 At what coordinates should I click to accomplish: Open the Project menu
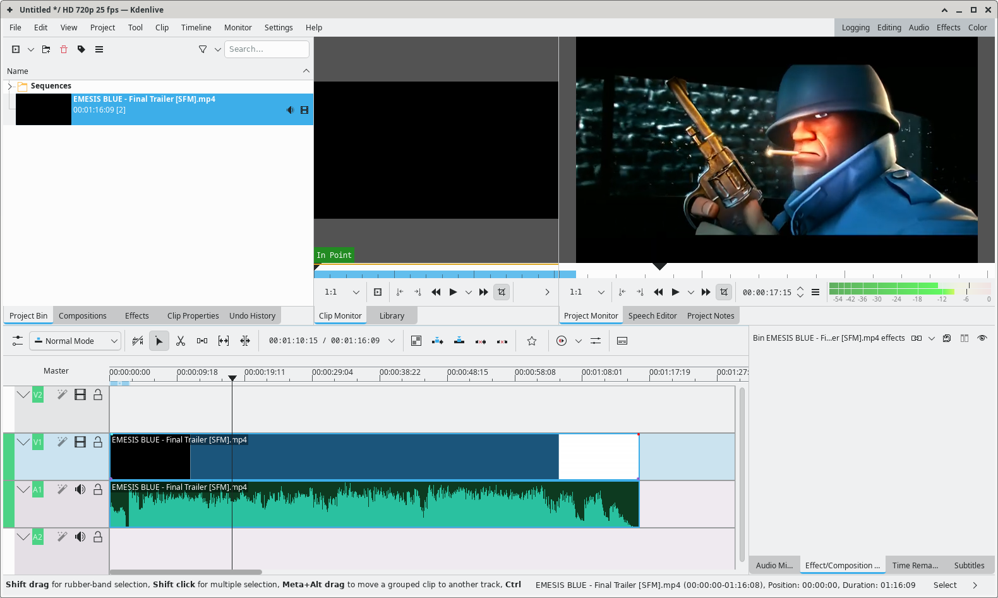click(x=102, y=28)
